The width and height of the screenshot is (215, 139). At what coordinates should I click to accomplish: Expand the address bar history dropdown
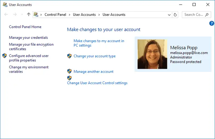click(169, 15)
